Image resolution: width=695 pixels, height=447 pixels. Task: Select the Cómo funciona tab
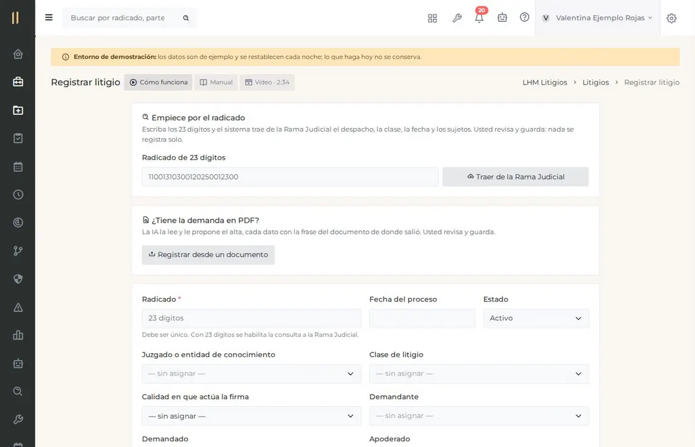click(158, 82)
